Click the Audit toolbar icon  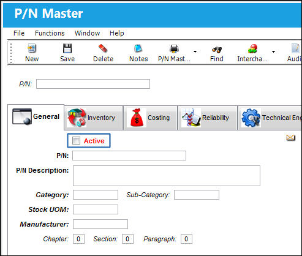click(295, 48)
